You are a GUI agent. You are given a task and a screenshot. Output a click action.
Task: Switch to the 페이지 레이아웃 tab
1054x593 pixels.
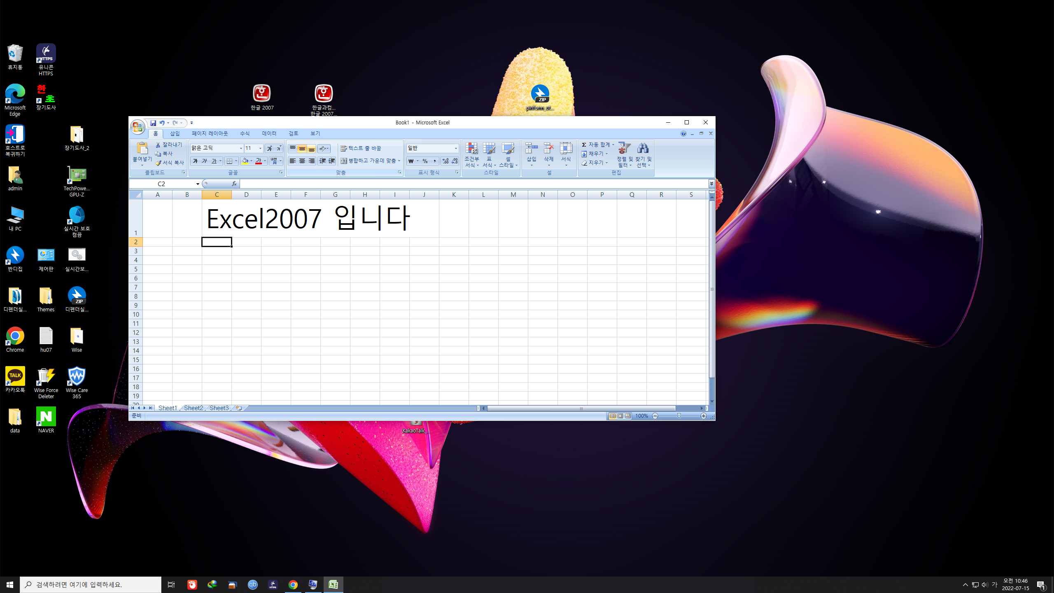[x=210, y=133]
